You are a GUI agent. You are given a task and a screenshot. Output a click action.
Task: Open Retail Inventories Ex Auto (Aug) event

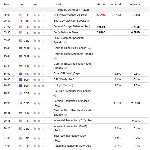73,146
